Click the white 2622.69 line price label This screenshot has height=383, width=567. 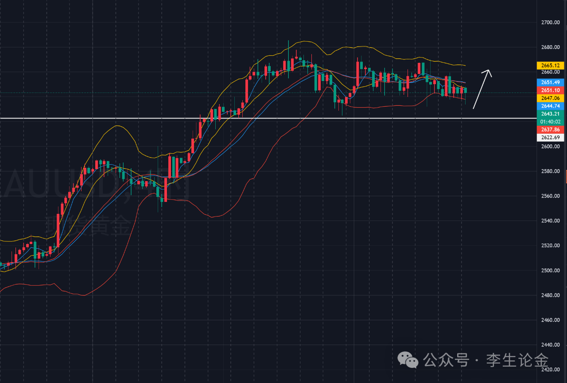(550, 138)
